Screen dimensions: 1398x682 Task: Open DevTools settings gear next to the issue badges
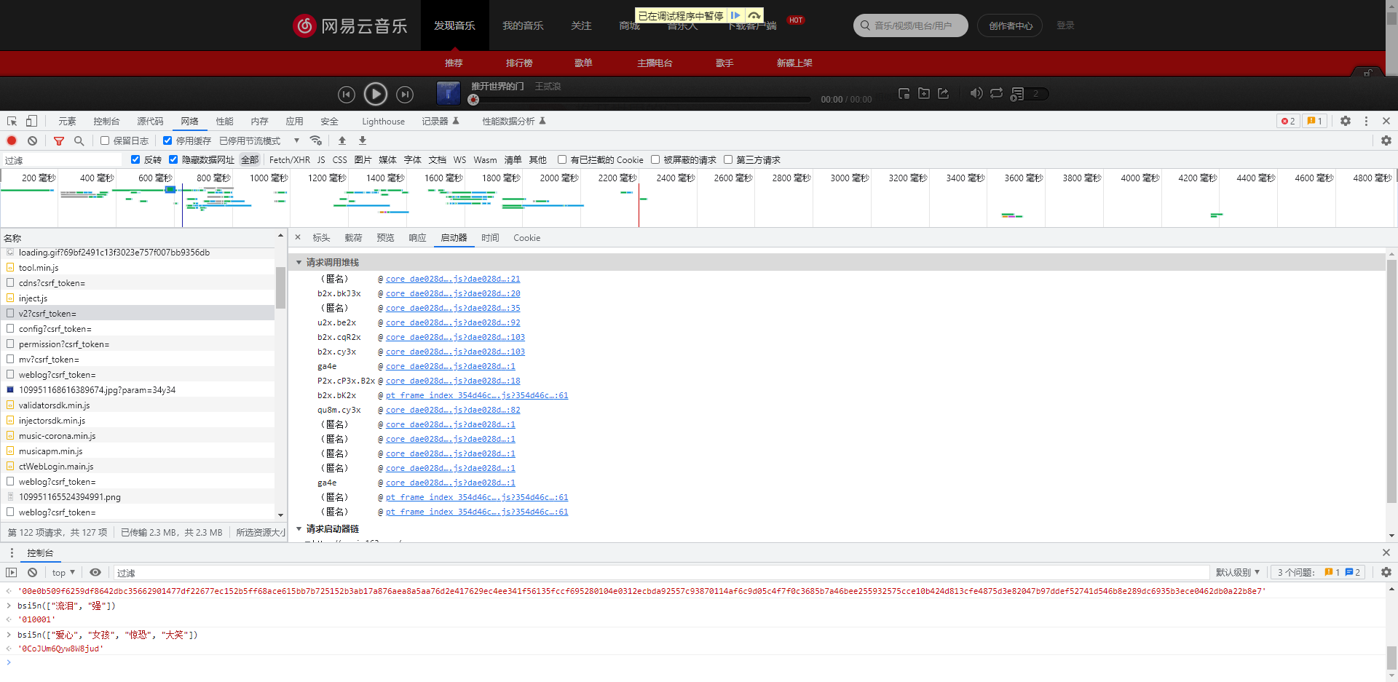(x=1346, y=121)
